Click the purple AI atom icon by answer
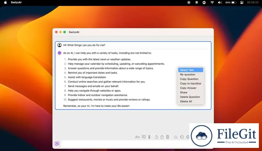262x151 pixels. pyautogui.click(x=60, y=53)
